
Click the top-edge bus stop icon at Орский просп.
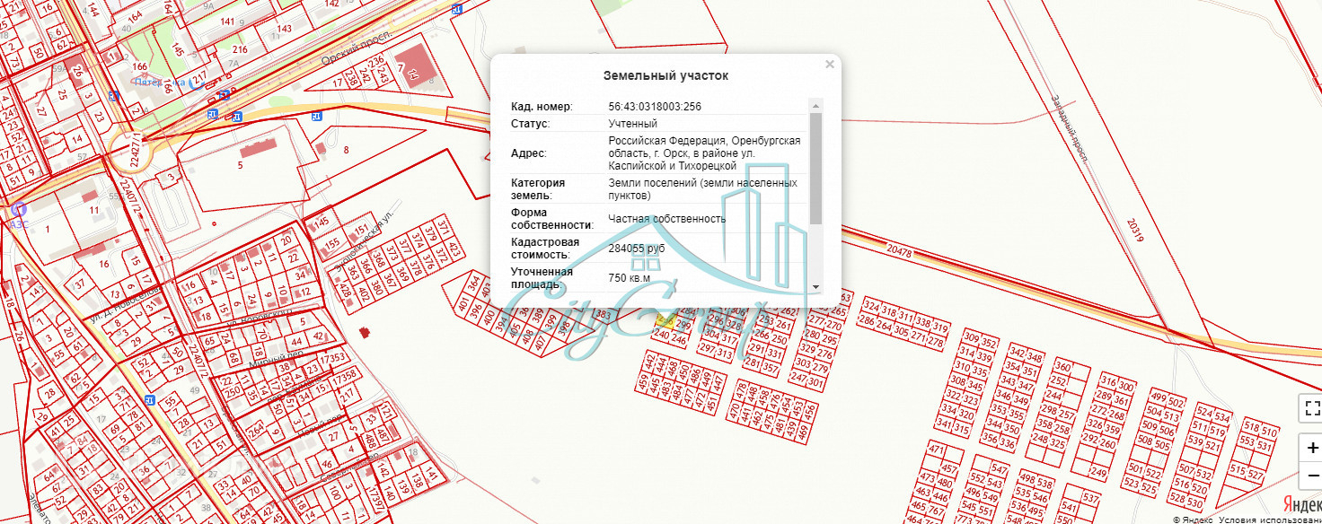point(457,8)
